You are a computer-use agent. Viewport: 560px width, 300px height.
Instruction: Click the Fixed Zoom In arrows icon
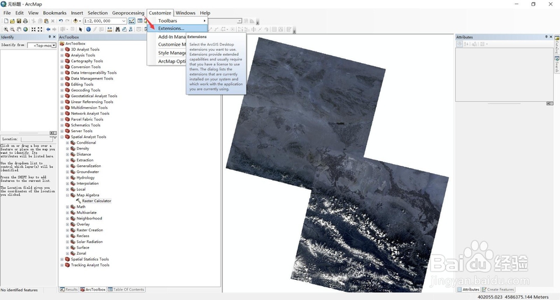pyautogui.click(x=34, y=29)
